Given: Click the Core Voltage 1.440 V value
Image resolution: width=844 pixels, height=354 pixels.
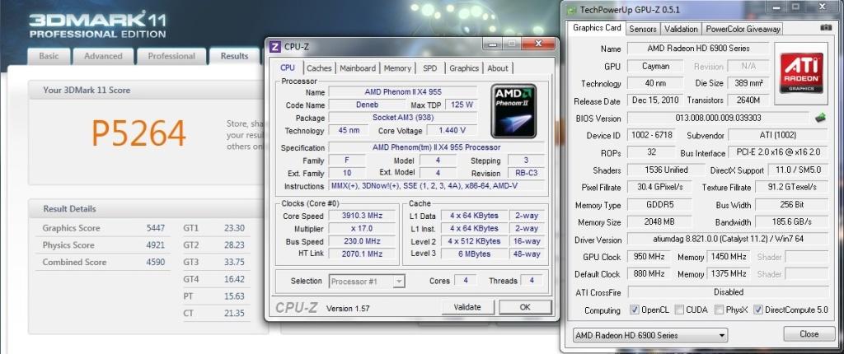Looking at the screenshot, I should [452, 130].
